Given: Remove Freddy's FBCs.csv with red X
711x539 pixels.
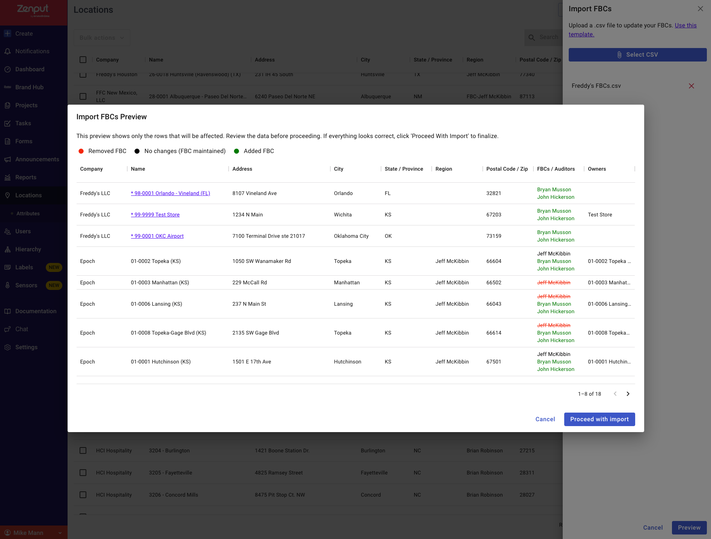Looking at the screenshot, I should tap(691, 86).
